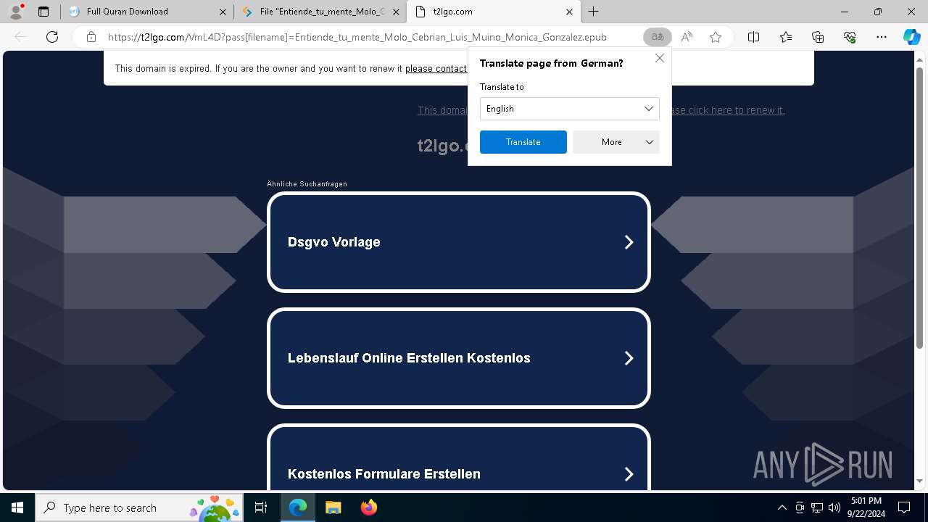Image resolution: width=928 pixels, height=522 pixels.
Task: Open the notifications center icon
Action: coord(904,507)
